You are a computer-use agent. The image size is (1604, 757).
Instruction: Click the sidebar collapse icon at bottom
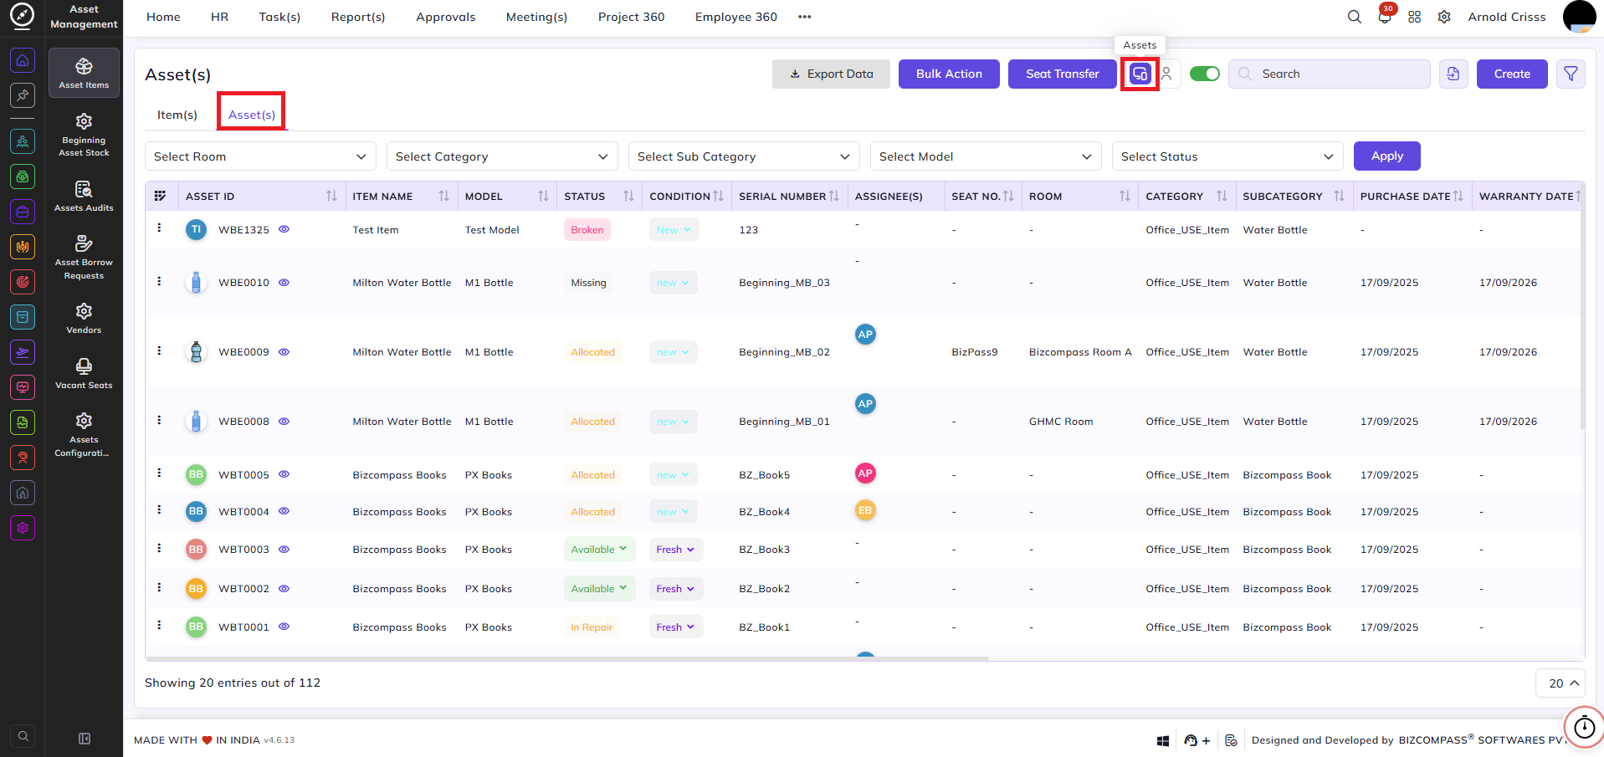point(85,739)
